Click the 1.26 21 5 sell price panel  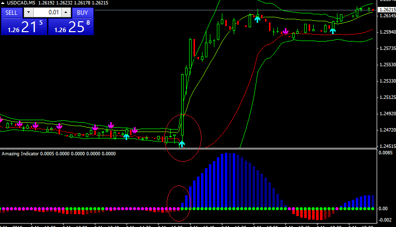coord(24,27)
